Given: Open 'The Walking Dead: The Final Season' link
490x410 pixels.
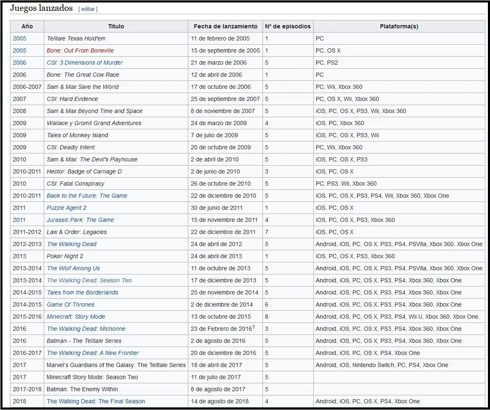Looking at the screenshot, I should tap(96, 402).
